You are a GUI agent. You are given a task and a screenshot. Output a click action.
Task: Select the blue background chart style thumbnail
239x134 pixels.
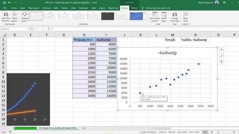pos(136,16)
